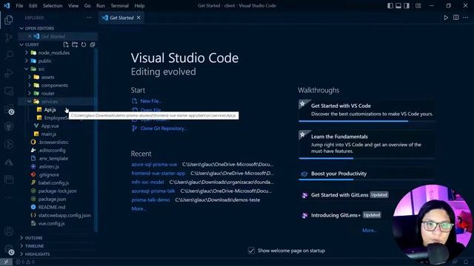Viewport: 474px width, 266px height.
Task: Open the Terminal menu
Action: [119, 5]
